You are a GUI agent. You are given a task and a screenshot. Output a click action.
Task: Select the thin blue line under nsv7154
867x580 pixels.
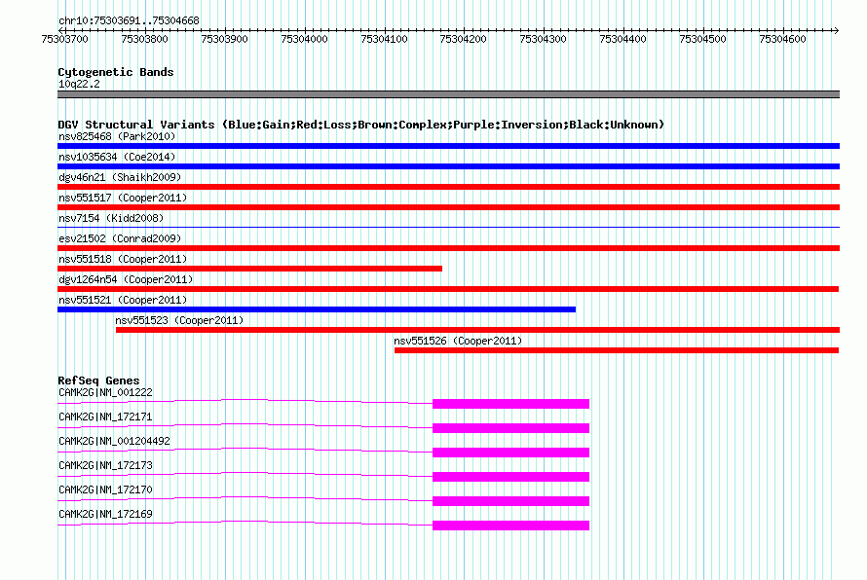point(448,227)
